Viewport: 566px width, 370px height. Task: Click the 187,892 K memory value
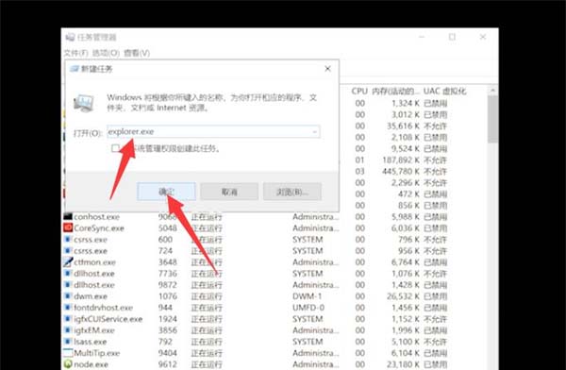(x=401, y=160)
